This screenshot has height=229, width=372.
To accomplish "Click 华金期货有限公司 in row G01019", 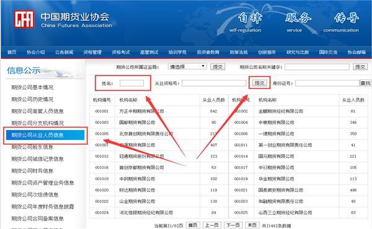I will coord(277,179).
